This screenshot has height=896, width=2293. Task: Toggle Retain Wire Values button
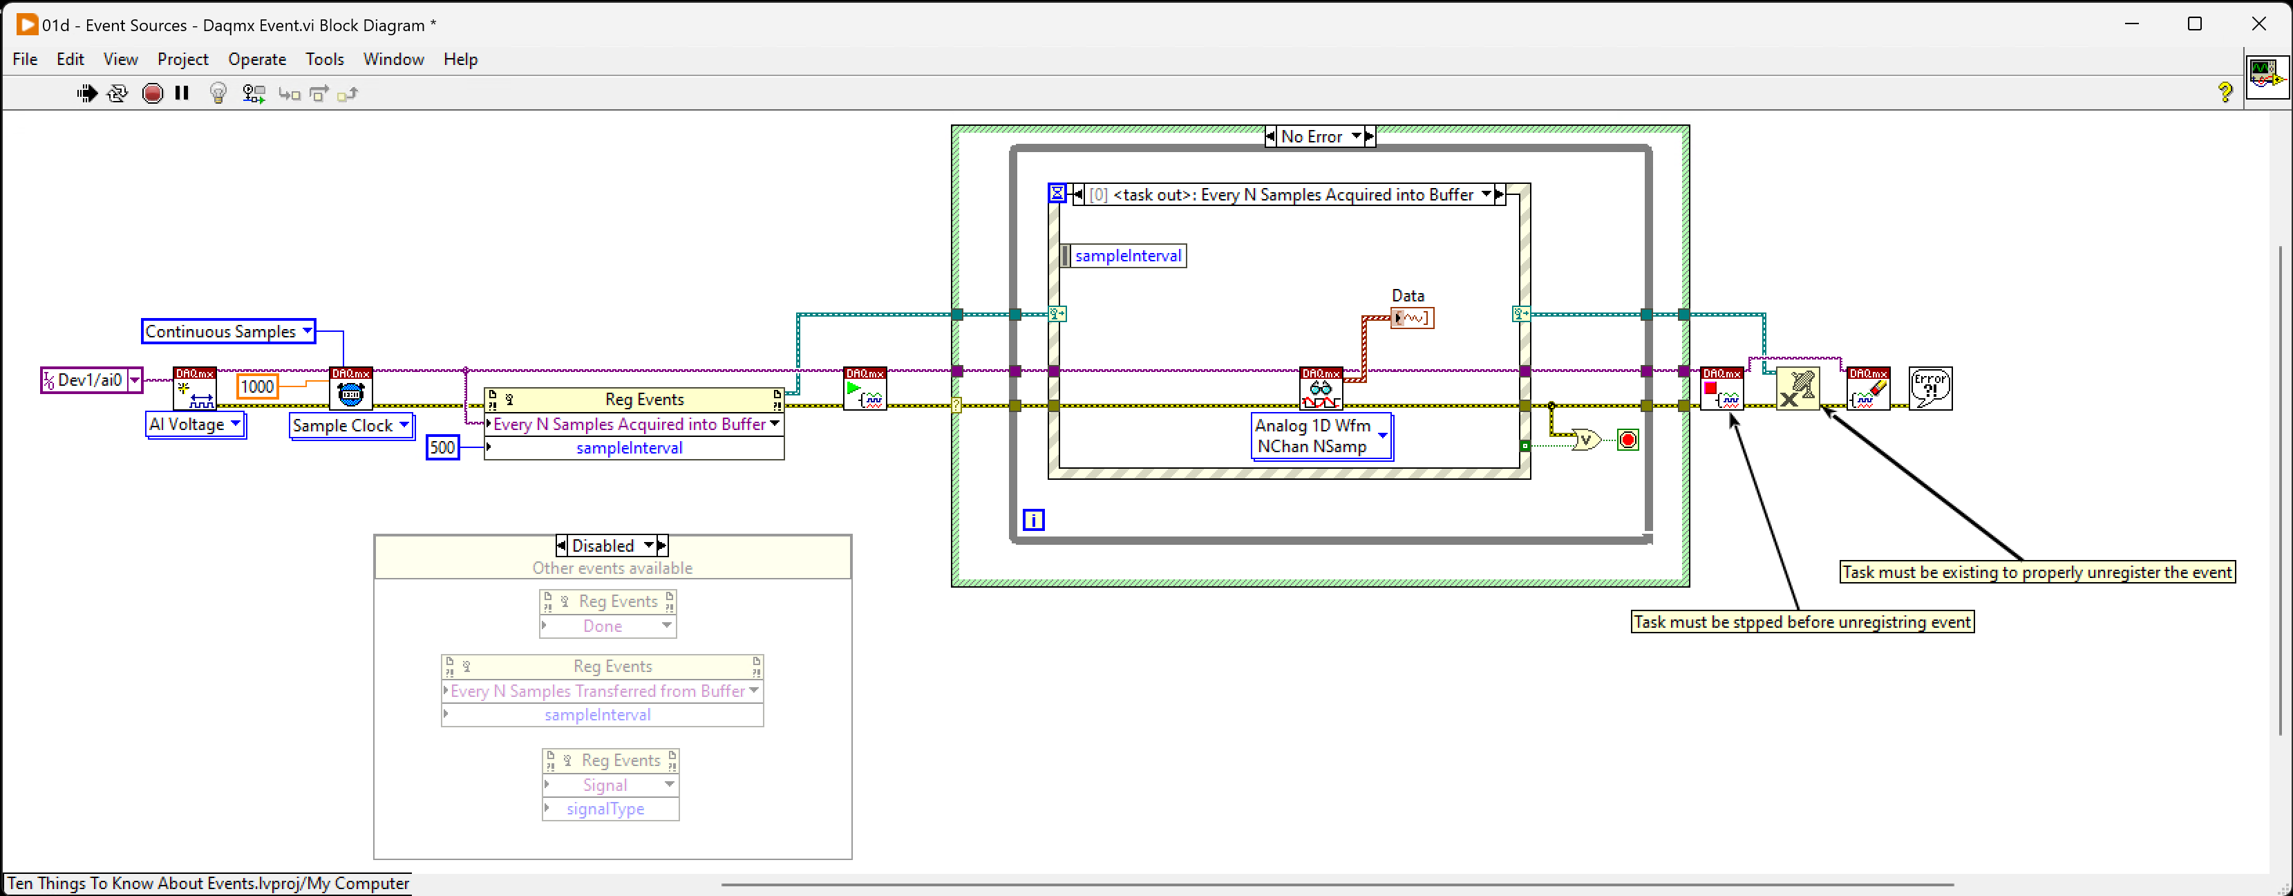254,93
